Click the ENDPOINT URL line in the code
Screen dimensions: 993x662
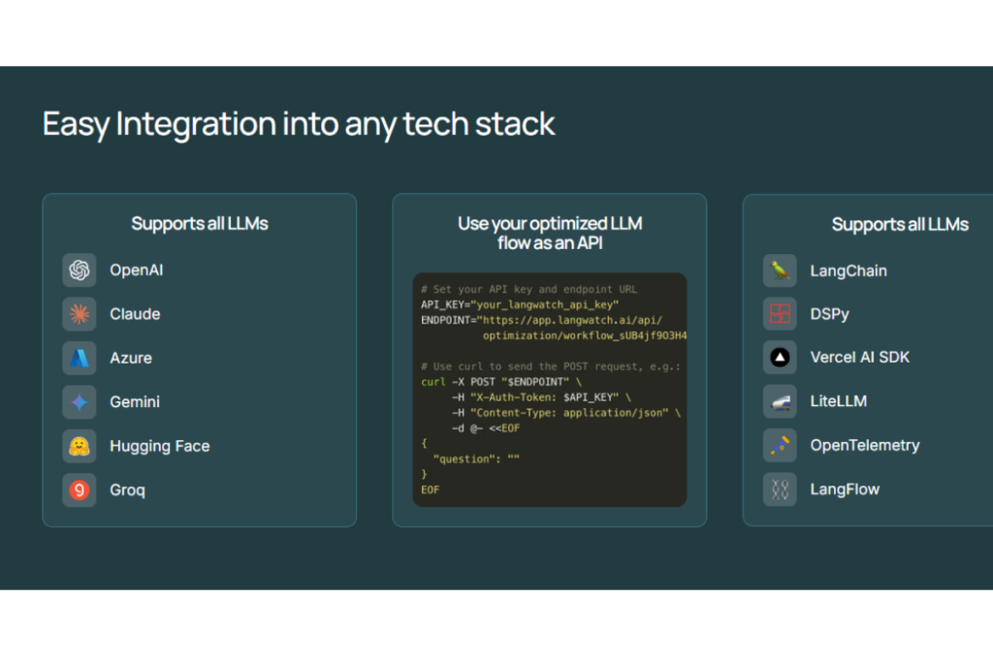click(x=541, y=320)
